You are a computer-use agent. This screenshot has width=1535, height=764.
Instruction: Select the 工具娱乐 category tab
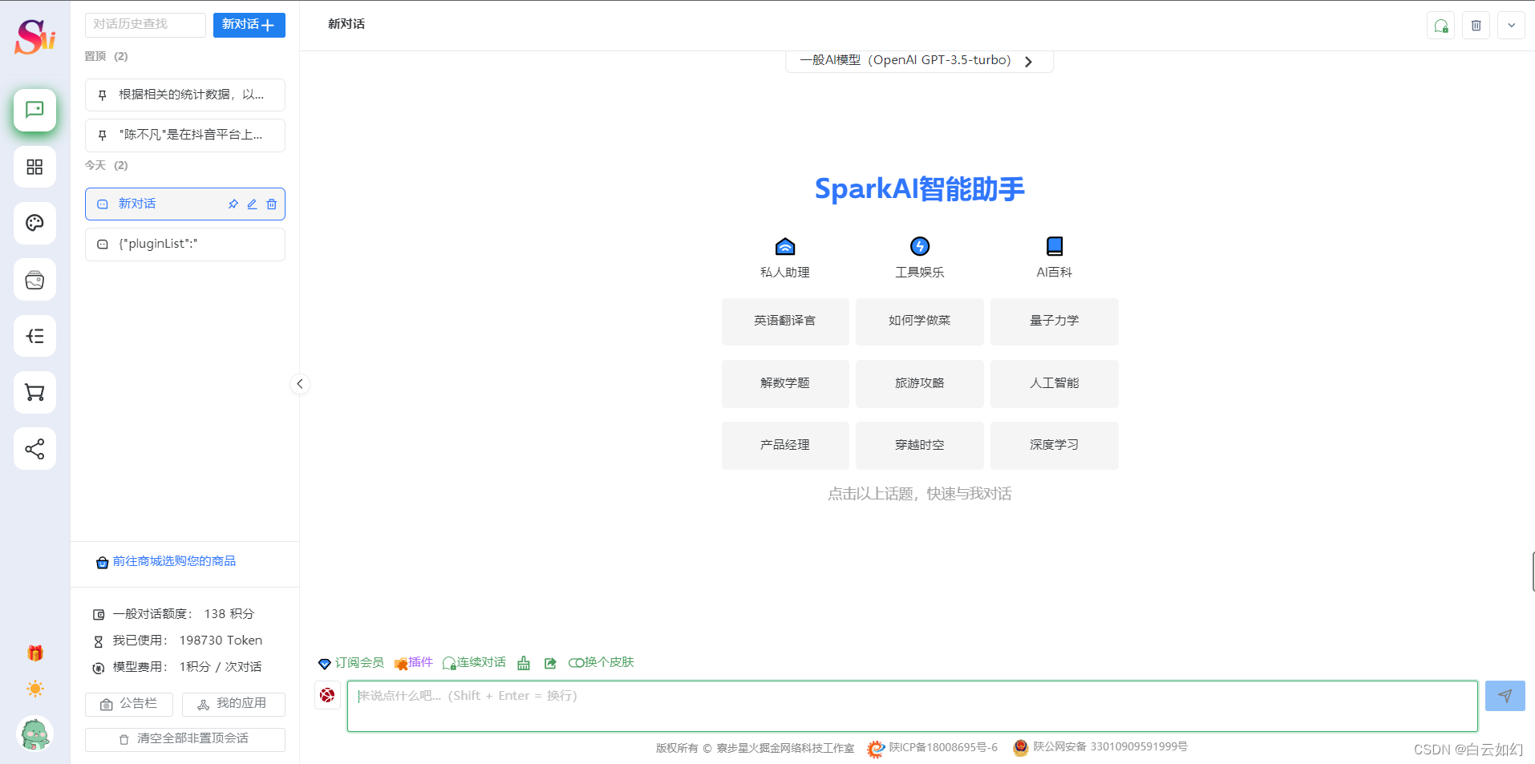920,258
